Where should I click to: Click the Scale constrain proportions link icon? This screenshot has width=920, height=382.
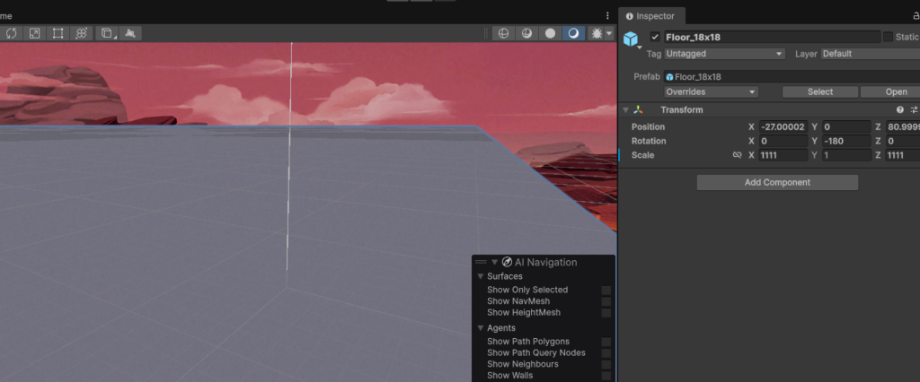[x=737, y=155]
